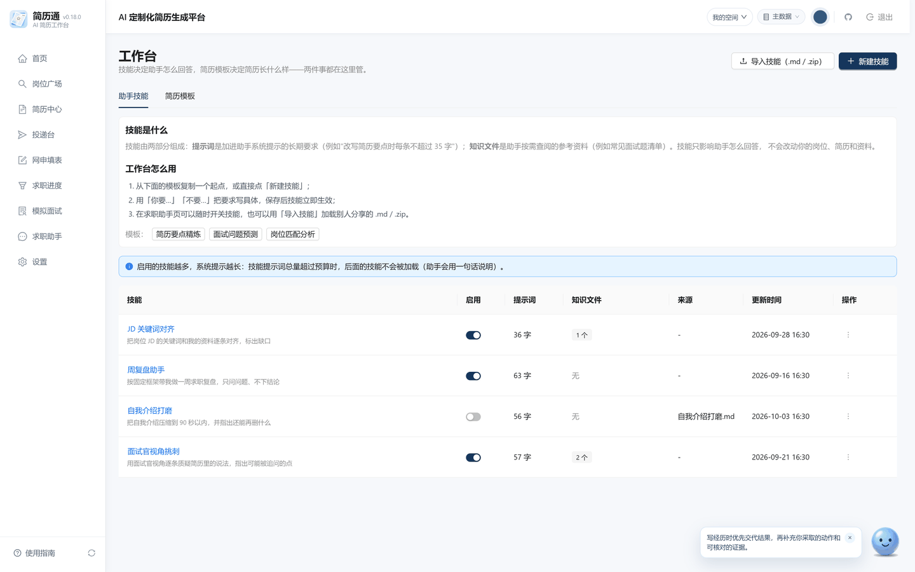The width and height of the screenshot is (915, 572).
Task: Click the 2 个 knowledge file badge
Action: coord(582,458)
